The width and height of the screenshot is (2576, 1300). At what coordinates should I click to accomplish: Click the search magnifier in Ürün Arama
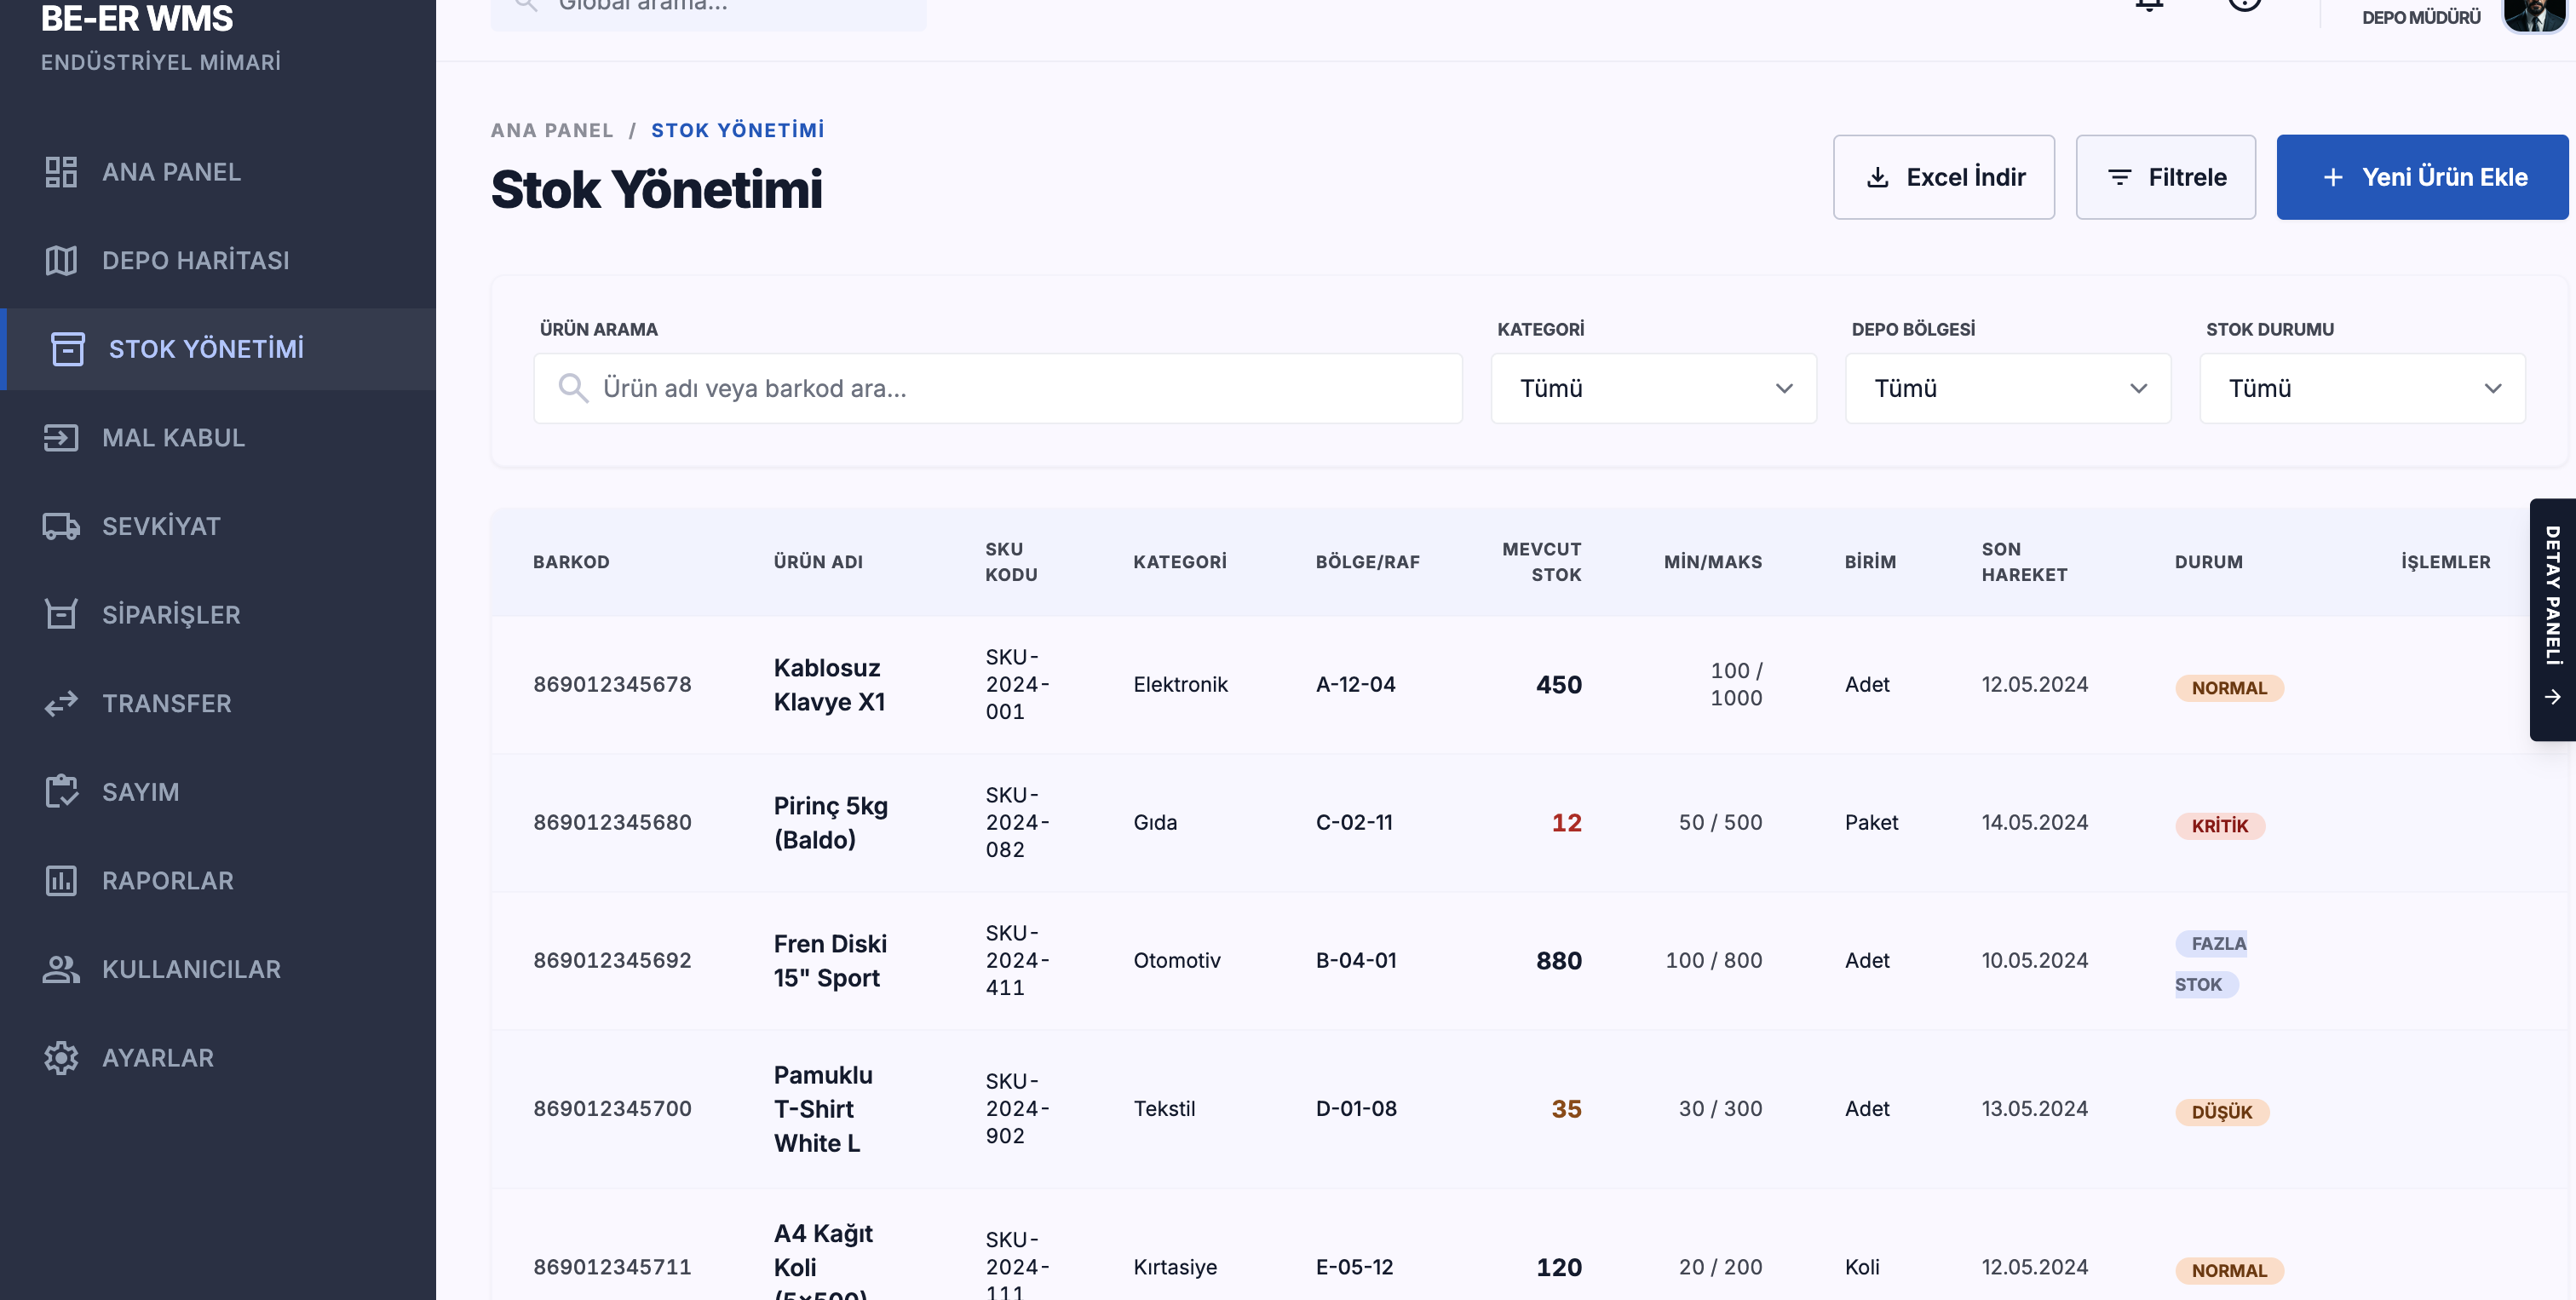point(573,388)
